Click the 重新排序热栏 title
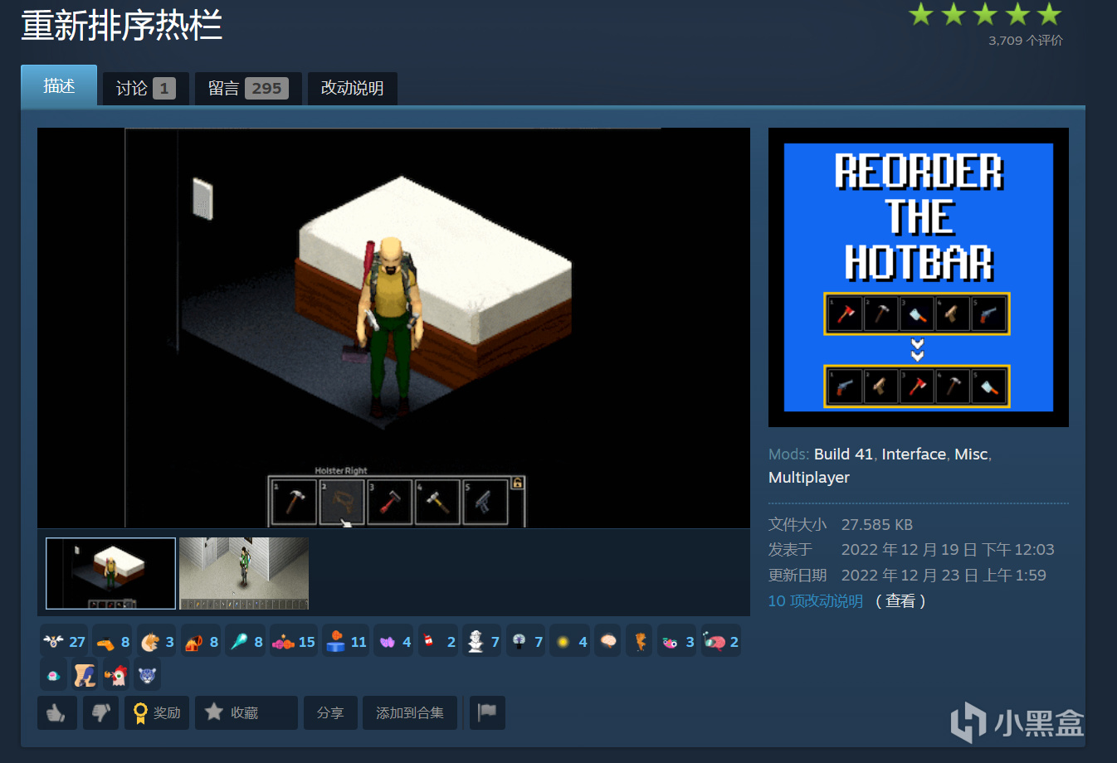 click(x=122, y=26)
